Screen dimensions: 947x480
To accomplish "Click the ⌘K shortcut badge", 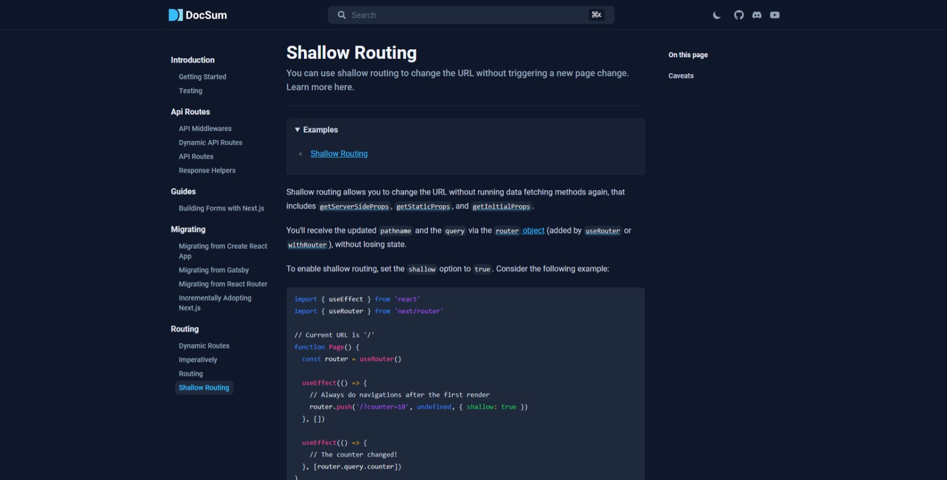I will [x=596, y=15].
